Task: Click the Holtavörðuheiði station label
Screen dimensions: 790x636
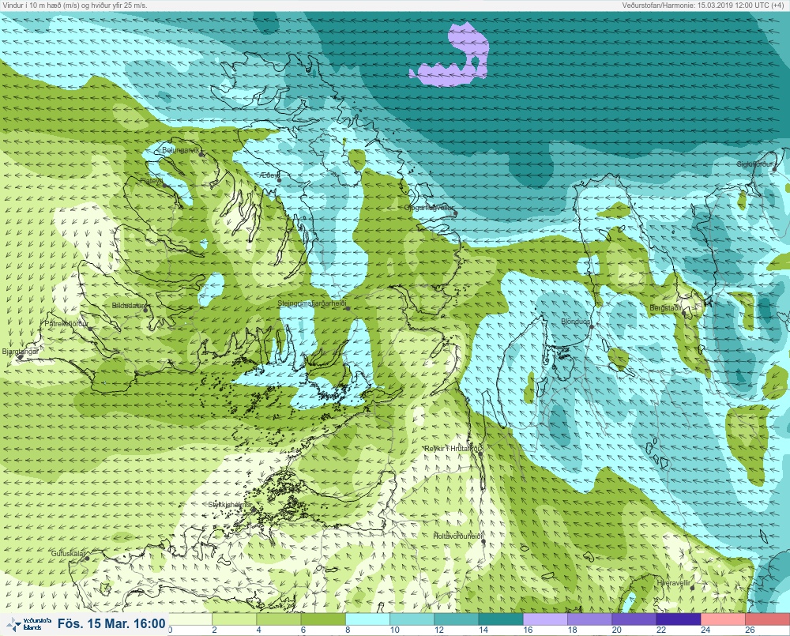Action: [458, 536]
